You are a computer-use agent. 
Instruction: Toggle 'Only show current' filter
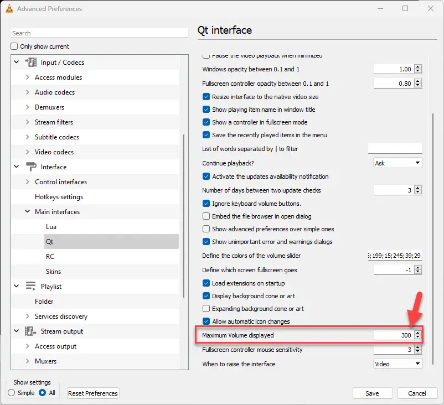click(x=13, y=46)
